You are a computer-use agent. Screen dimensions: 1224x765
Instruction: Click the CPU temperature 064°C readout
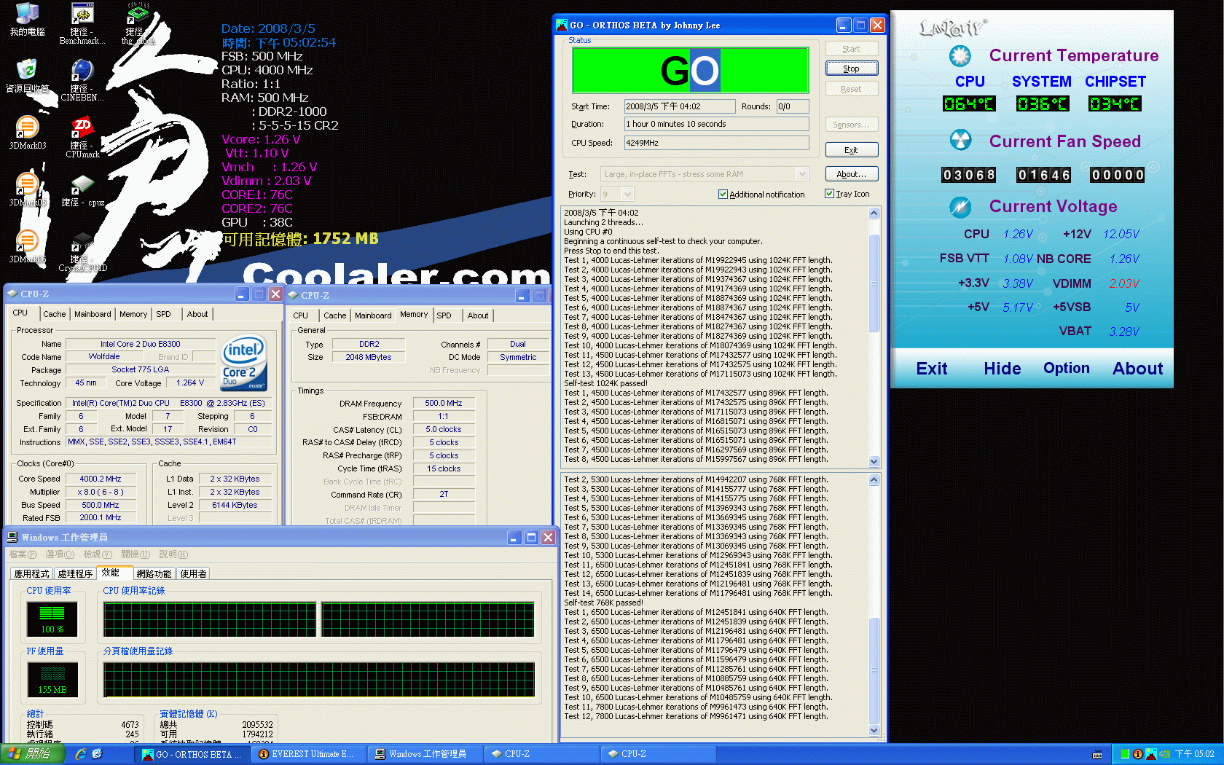968,103
